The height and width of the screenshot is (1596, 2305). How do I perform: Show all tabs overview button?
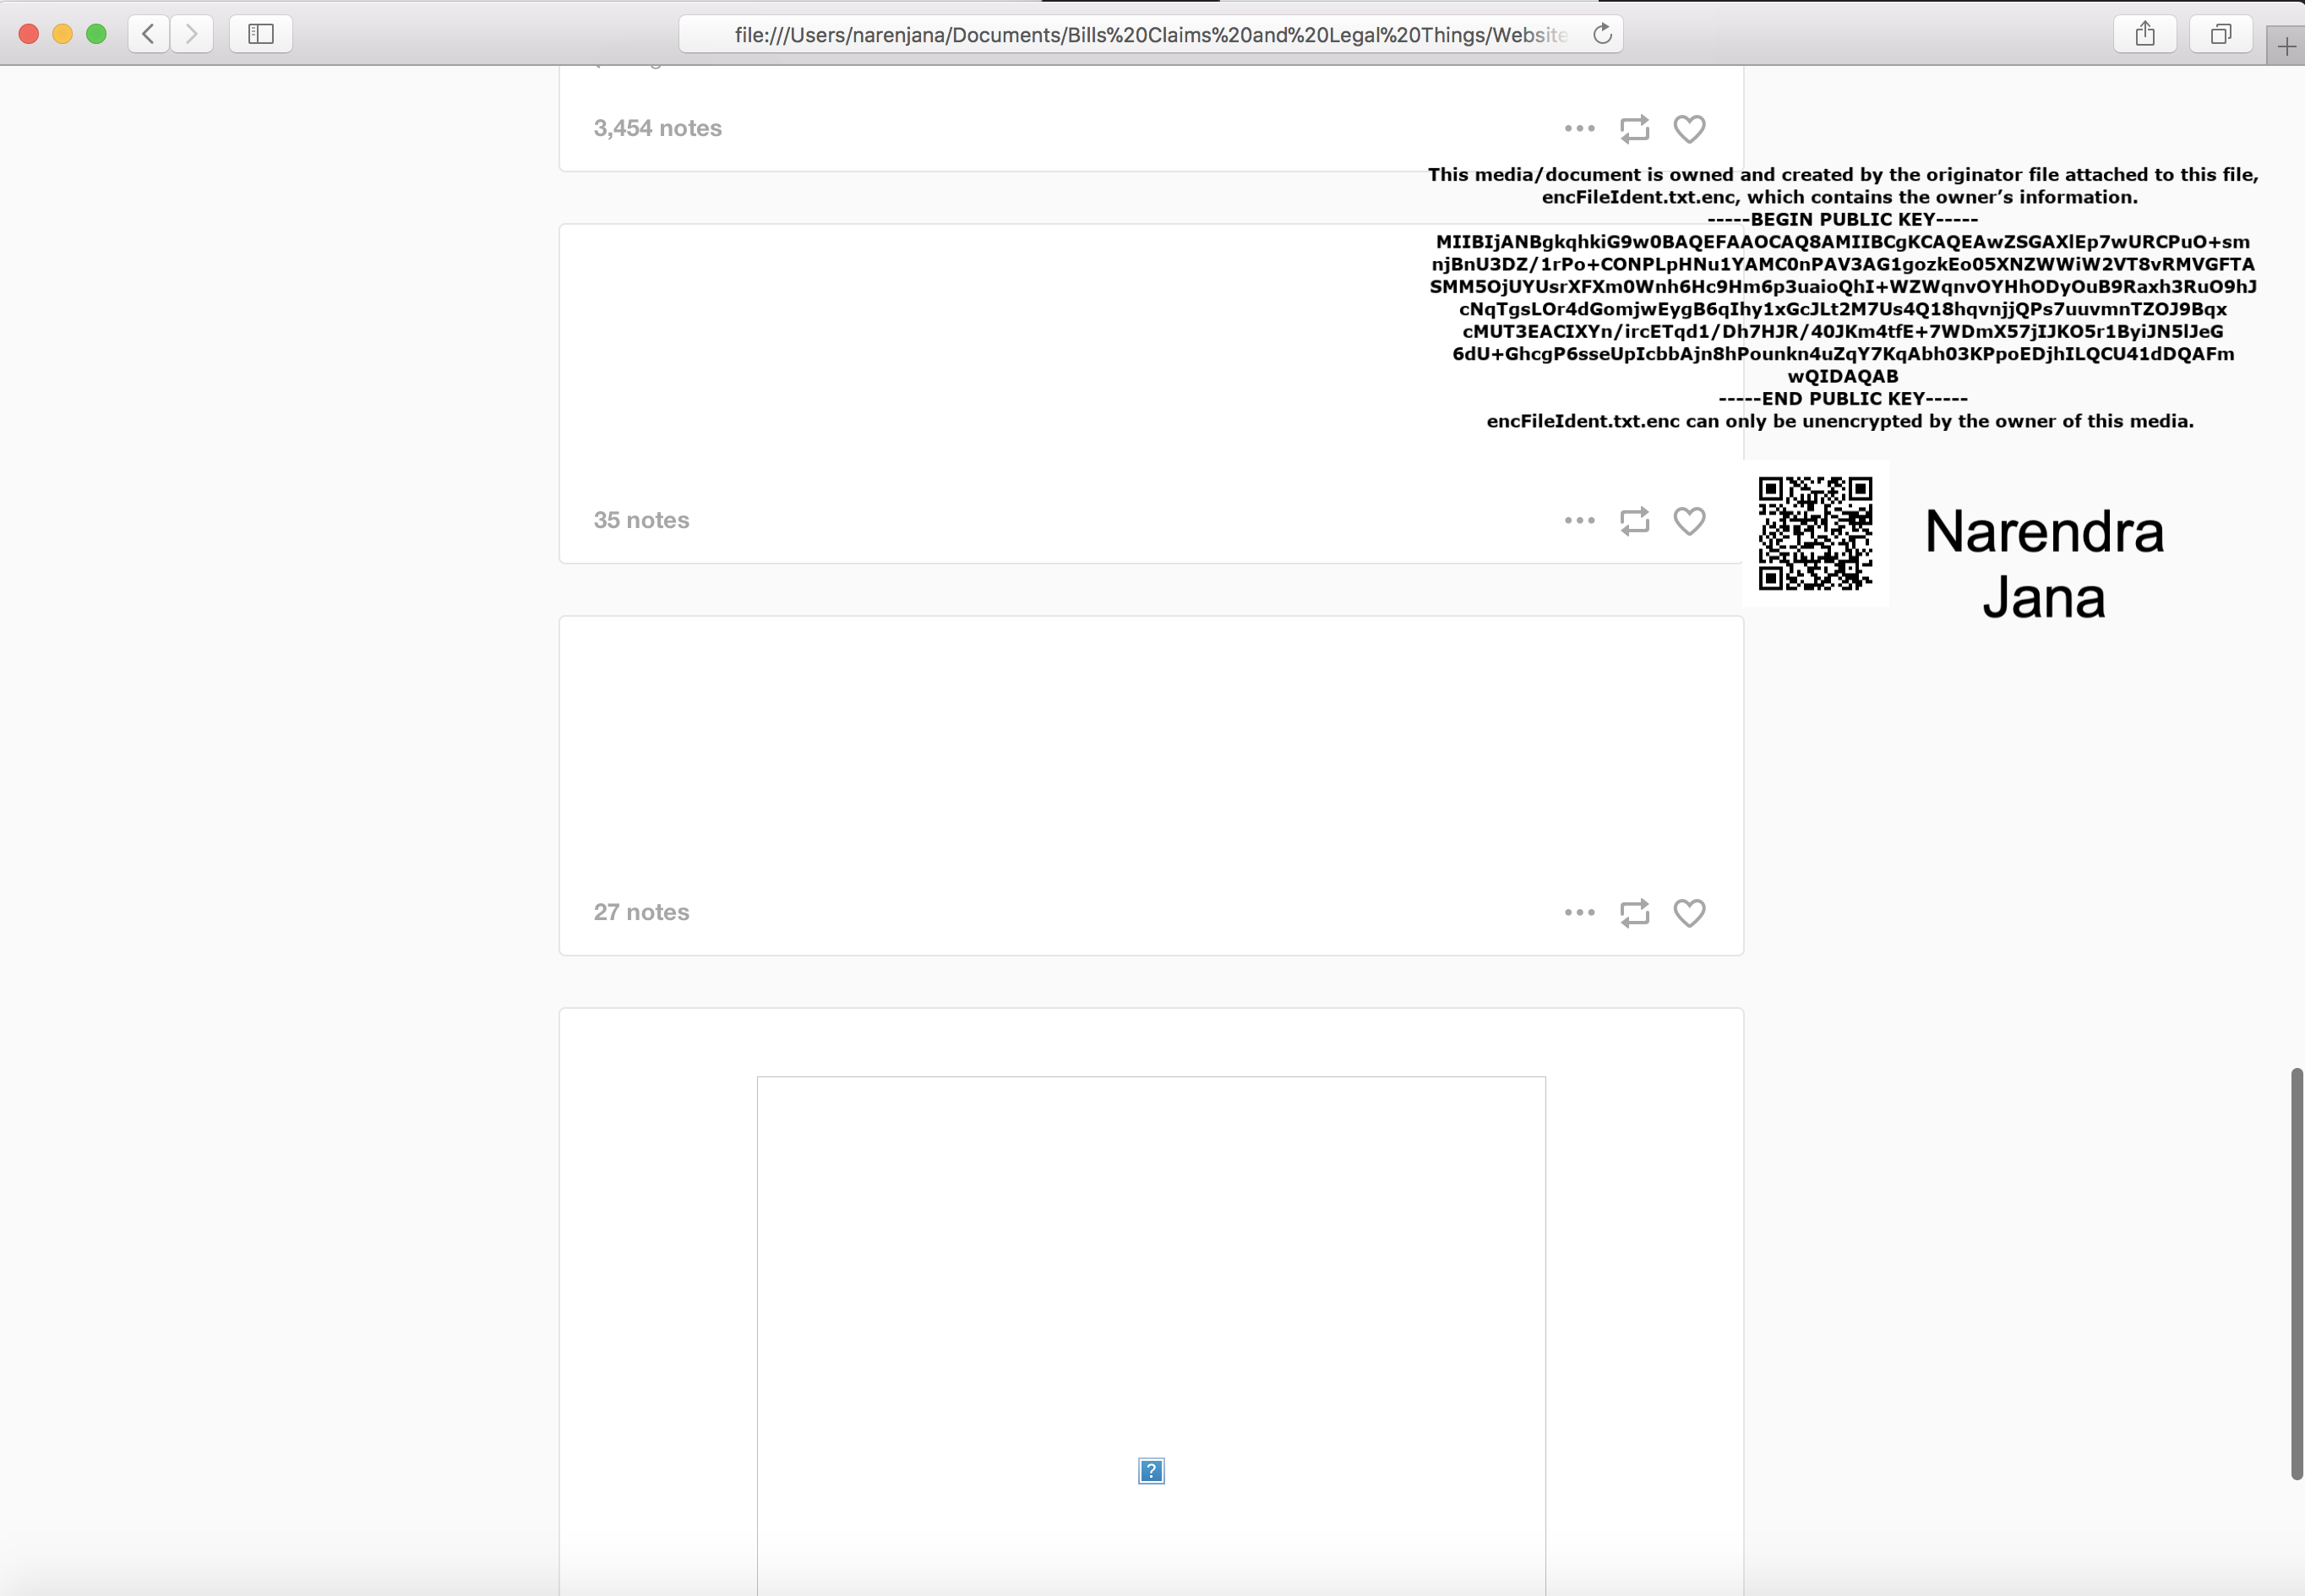2220,34
